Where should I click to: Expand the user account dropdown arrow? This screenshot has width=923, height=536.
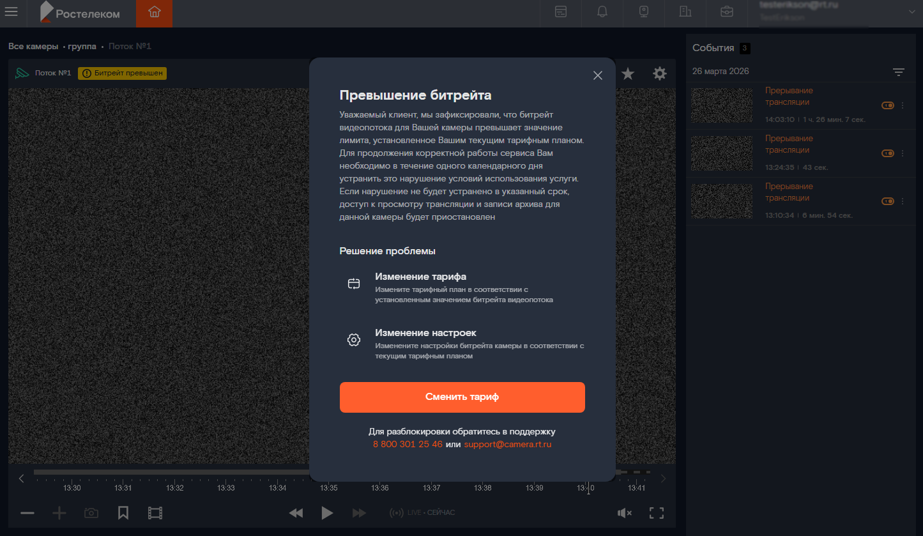click(911, 12)
